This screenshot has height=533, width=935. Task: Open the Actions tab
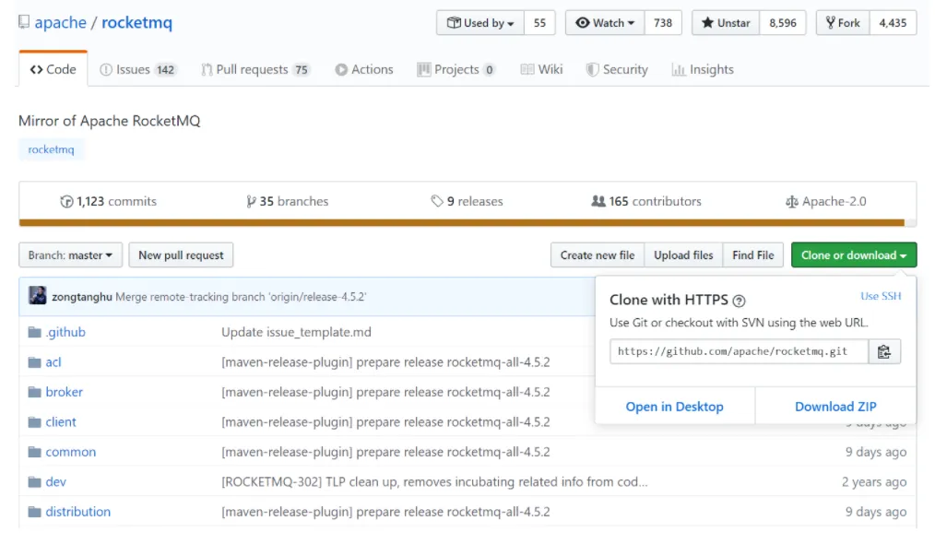coord(363,69)
